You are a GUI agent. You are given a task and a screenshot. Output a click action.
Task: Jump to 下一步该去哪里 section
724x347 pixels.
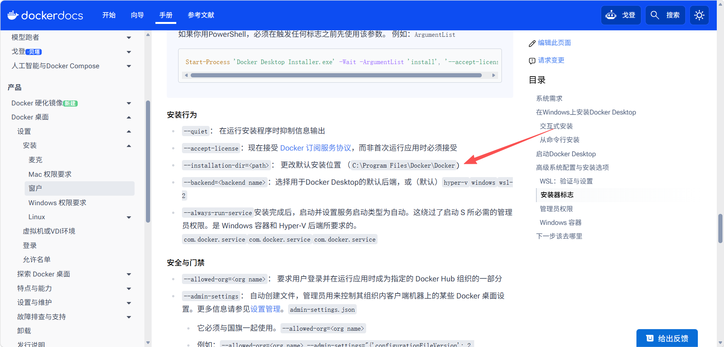pos(559,236)
